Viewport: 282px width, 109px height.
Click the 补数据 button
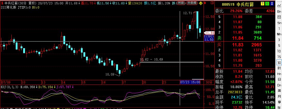(x=192, y=3)
